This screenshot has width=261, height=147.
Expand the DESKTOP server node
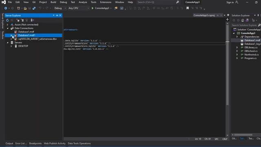point(11,46)
